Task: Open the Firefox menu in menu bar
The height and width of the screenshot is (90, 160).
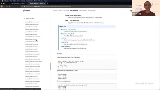Action: [x=6, y=1]
